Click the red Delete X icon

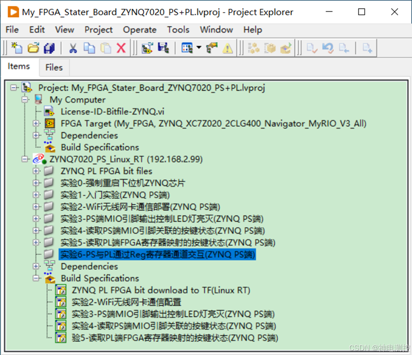point(121,48)
